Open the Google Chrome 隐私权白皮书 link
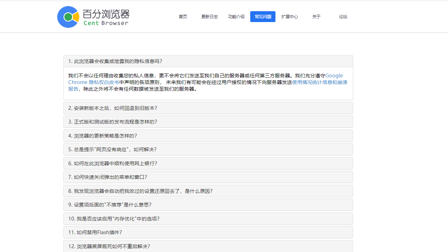 tap(93, 82)
